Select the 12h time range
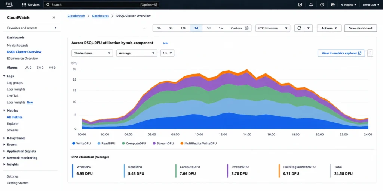 pyautogui.click(x=183, y=28)
